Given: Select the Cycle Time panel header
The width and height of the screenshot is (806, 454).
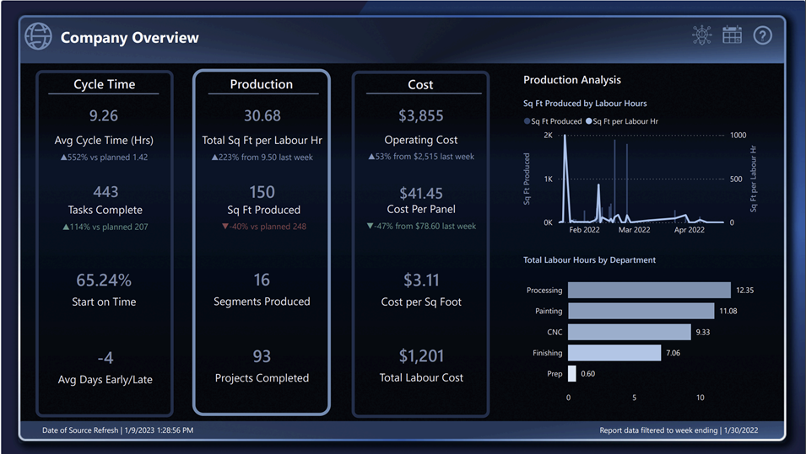Looking at the screenshot, I should pyautogui.click(x=104, y=84).
